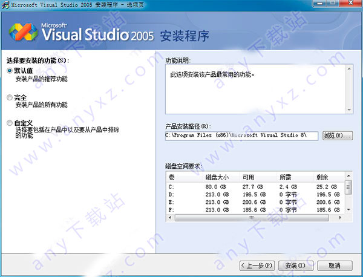Click the disk table's horizontal scroll-left arrow
363x277 pixels.
click(171, 218)
